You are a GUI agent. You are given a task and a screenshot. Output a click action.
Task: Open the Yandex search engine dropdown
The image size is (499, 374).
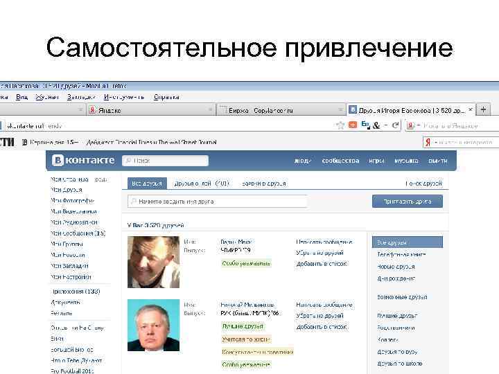tap(419, 125)
